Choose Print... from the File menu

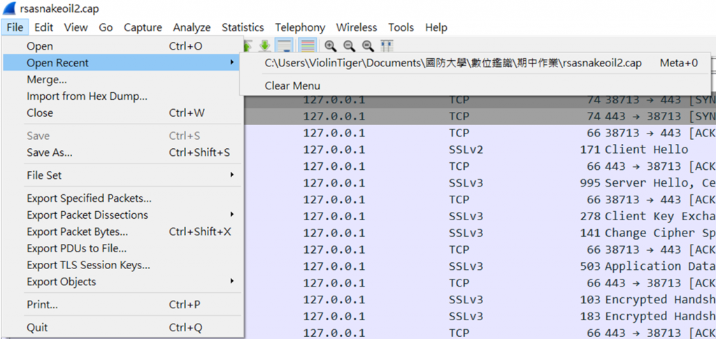pos(122,304)
